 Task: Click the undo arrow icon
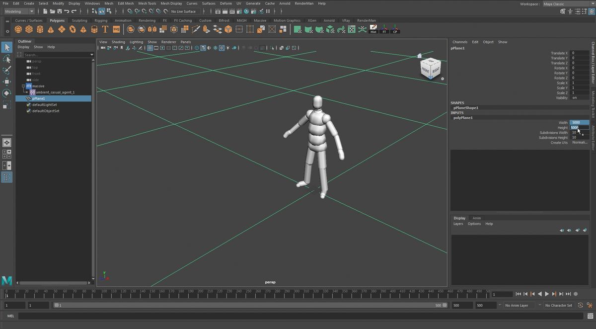click(67, 11)
